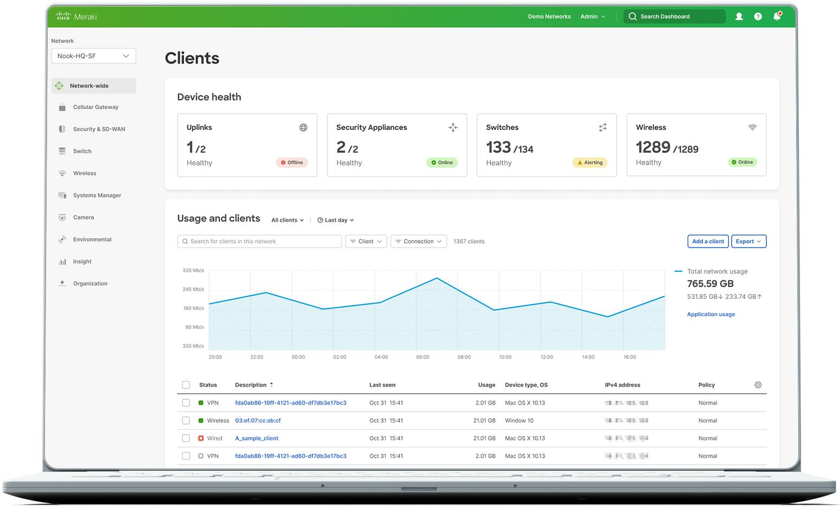This screenshot has width=840, height=507.
Task: Click the Online badge on Security Appliances
Action: (x=442, y=162)
